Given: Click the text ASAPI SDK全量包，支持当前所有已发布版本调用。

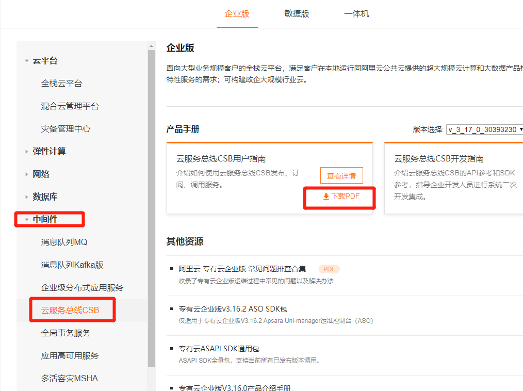Looking at the screenshot, I should [x=250, y=360].
